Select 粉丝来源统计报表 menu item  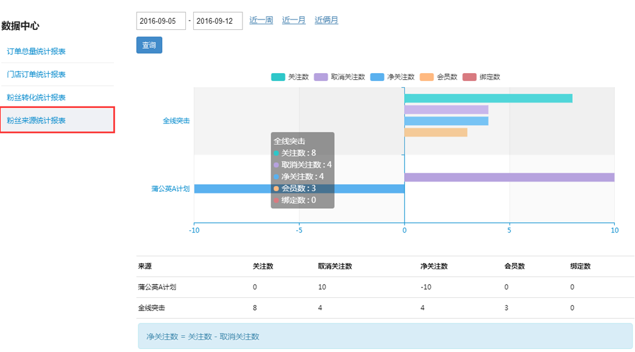point(37,121)
